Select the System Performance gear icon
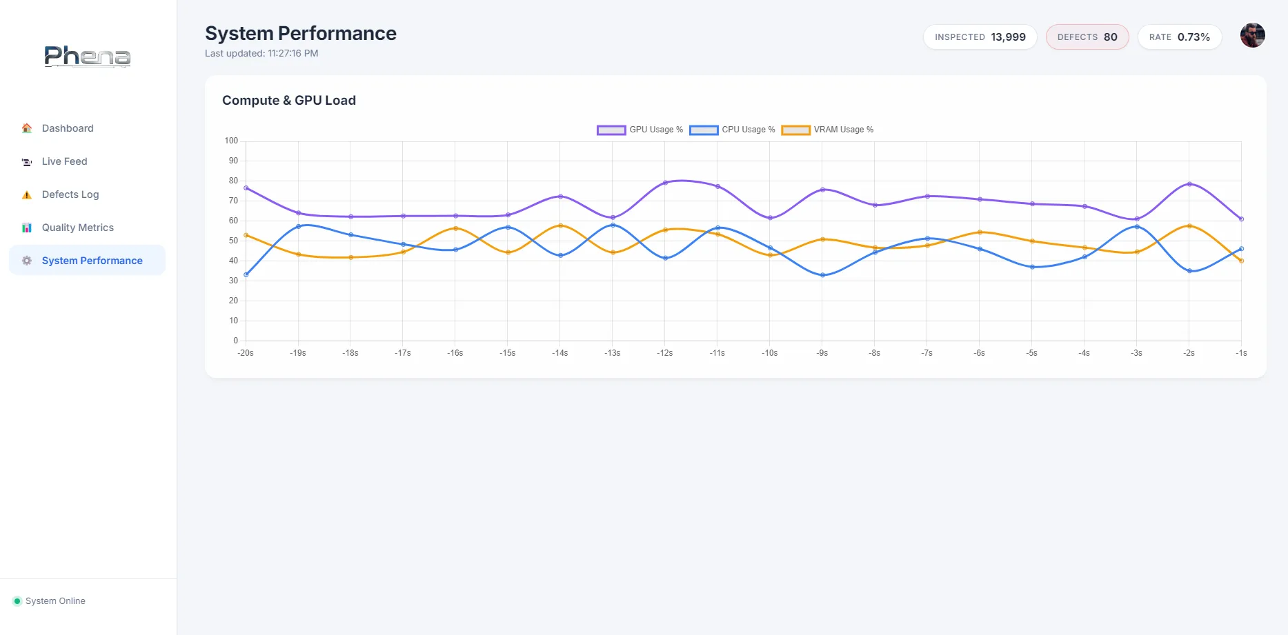The image size is (1288, 635). pos(26,261)
